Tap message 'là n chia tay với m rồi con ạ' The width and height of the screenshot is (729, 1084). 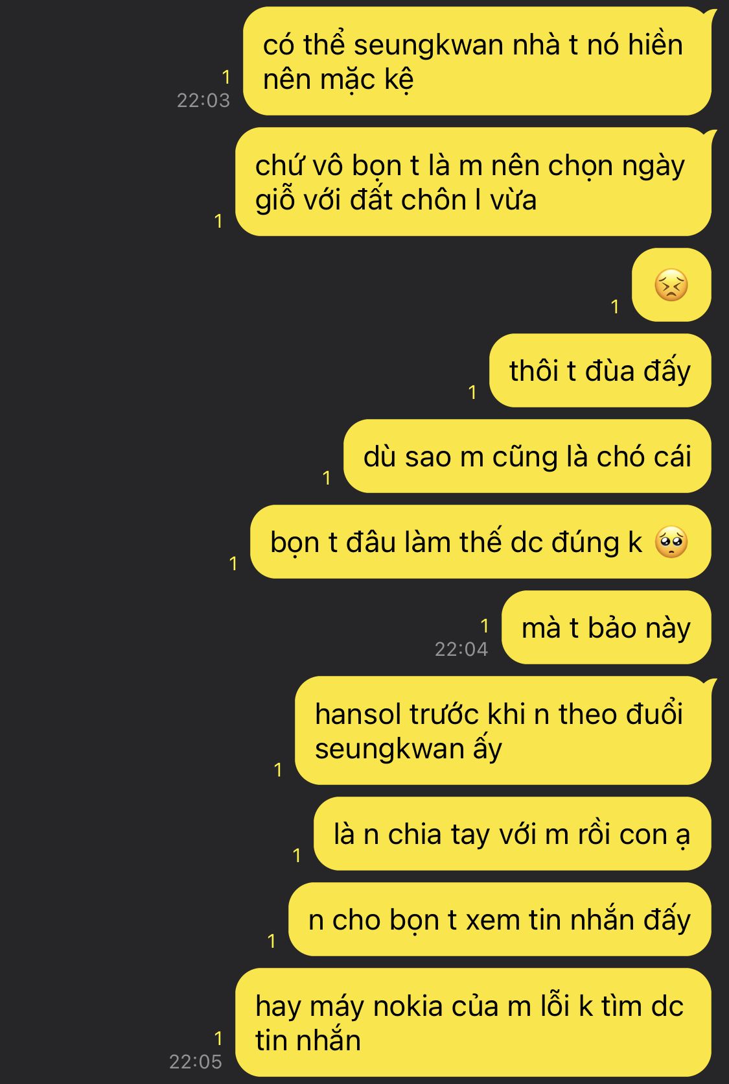(x=513, y=834)
